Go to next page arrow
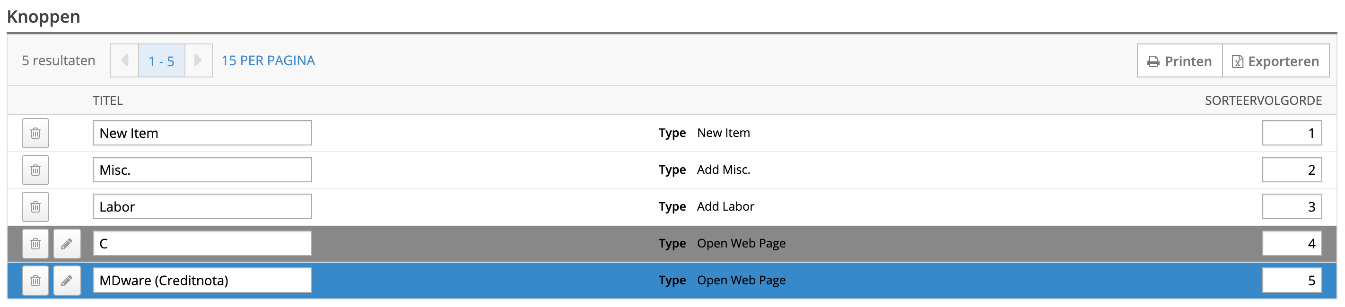The image size is (1345, 307). 199,60
